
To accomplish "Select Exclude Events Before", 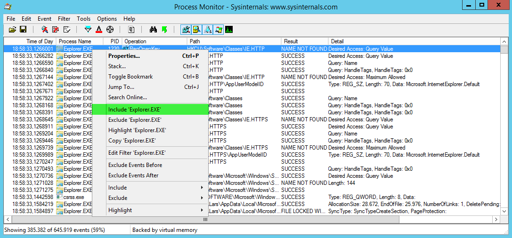I will coord(150,165).
